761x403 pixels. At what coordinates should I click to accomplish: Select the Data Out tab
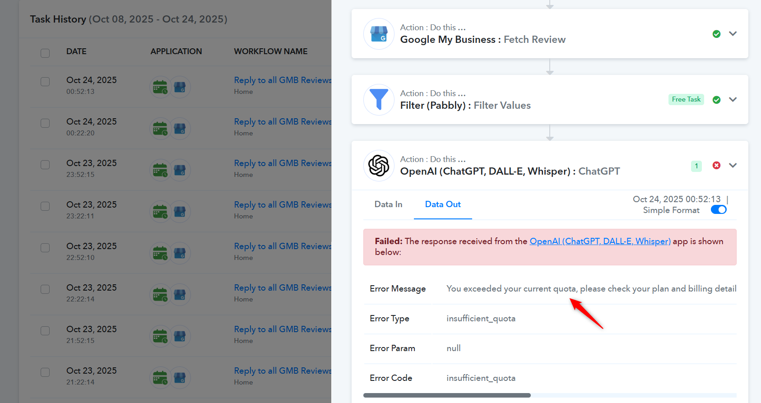click(x=443, y=204)
